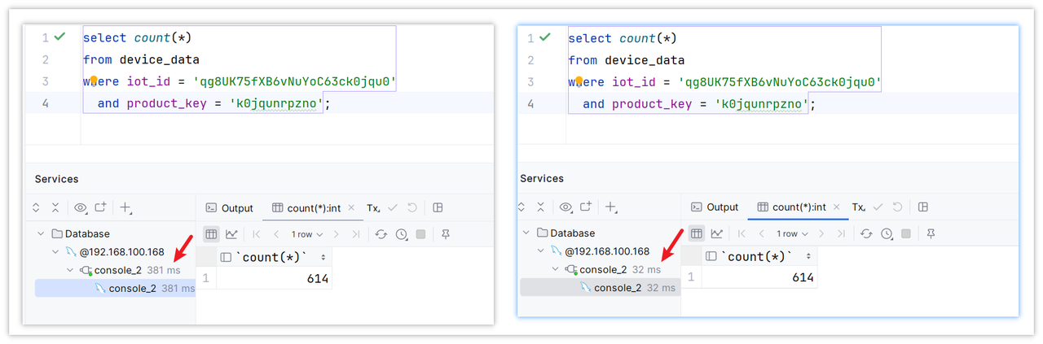This screenshot has height=344, width=1043.
Task: Click the green checkmark in left editor gutter
Action: 59,37
